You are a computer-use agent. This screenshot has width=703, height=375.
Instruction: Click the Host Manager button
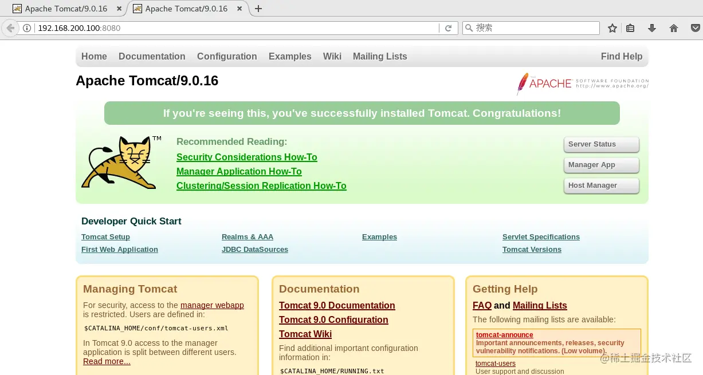point(602,185)
